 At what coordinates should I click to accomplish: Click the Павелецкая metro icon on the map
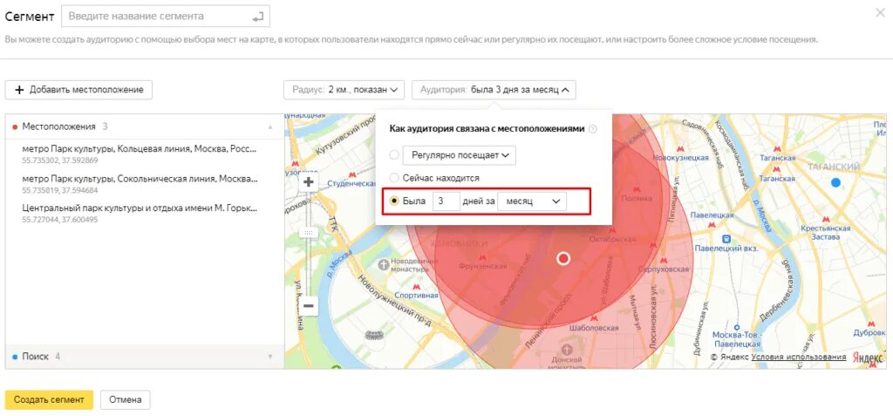pyautogui.click(x=710, y=225)
